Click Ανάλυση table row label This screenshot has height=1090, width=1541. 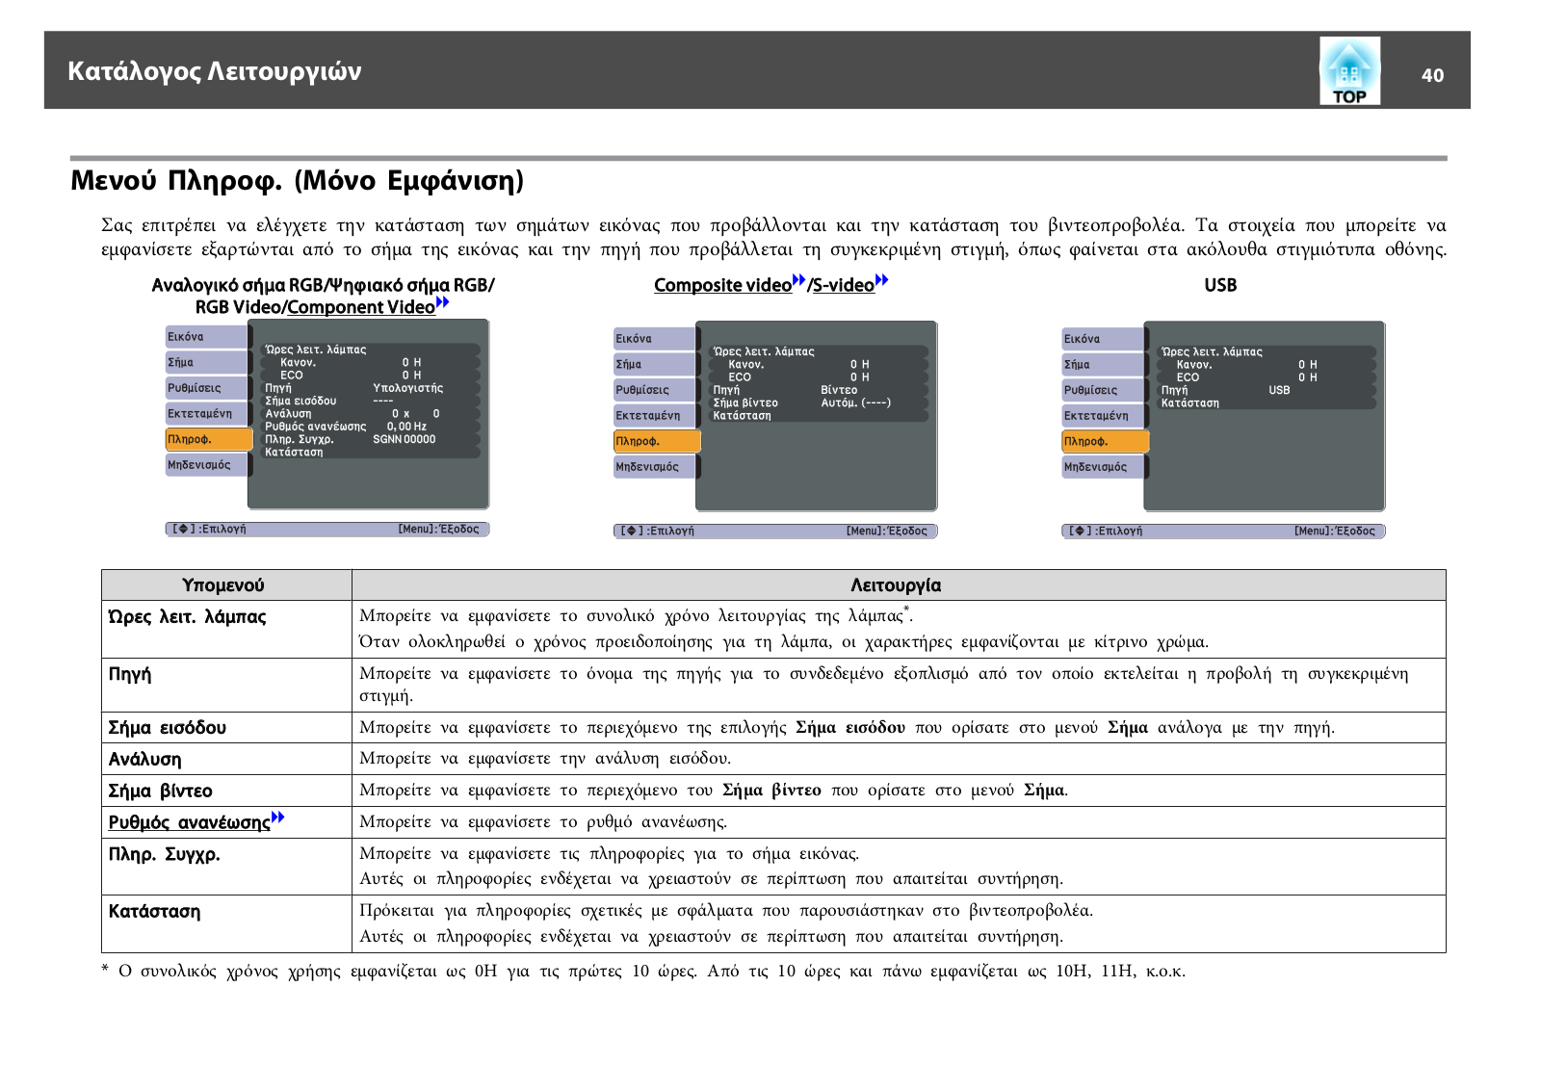(x=144, y=760)
